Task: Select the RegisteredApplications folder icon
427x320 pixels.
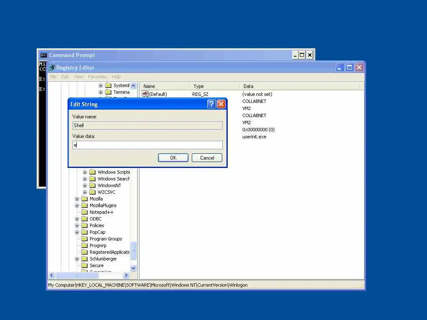Action: (84, 252)
